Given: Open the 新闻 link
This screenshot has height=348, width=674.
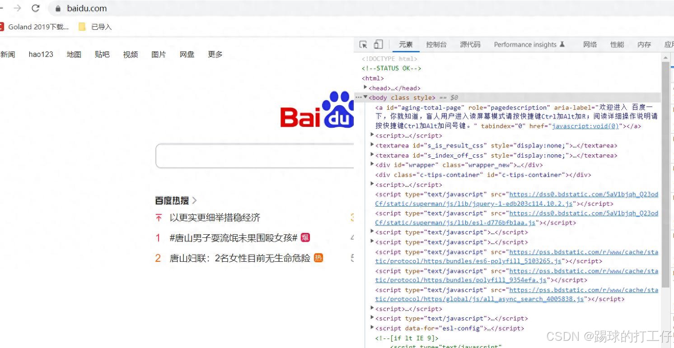Looking at the screenshot, I should tap(8, 54).
